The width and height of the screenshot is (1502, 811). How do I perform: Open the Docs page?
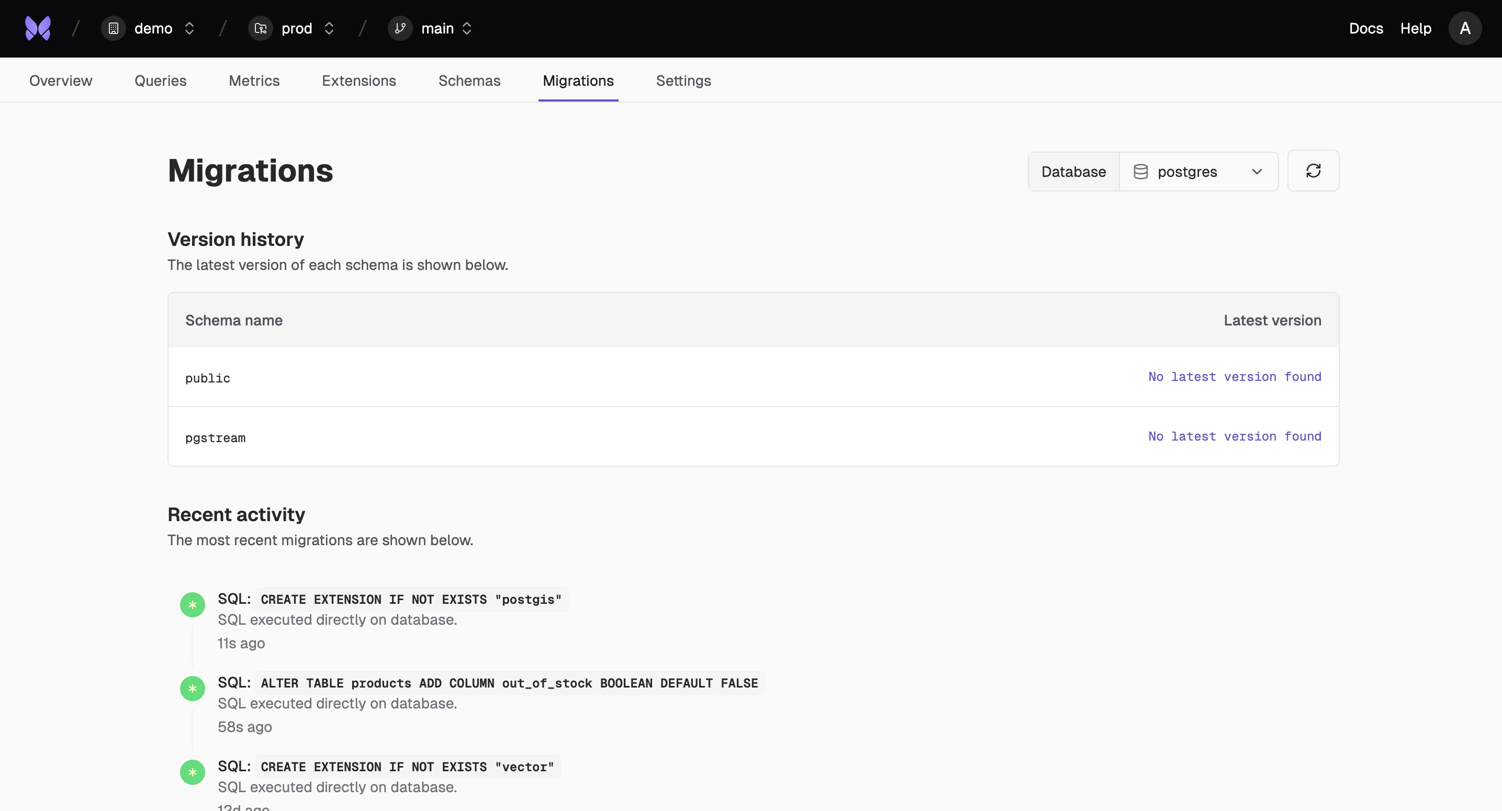1366,28
